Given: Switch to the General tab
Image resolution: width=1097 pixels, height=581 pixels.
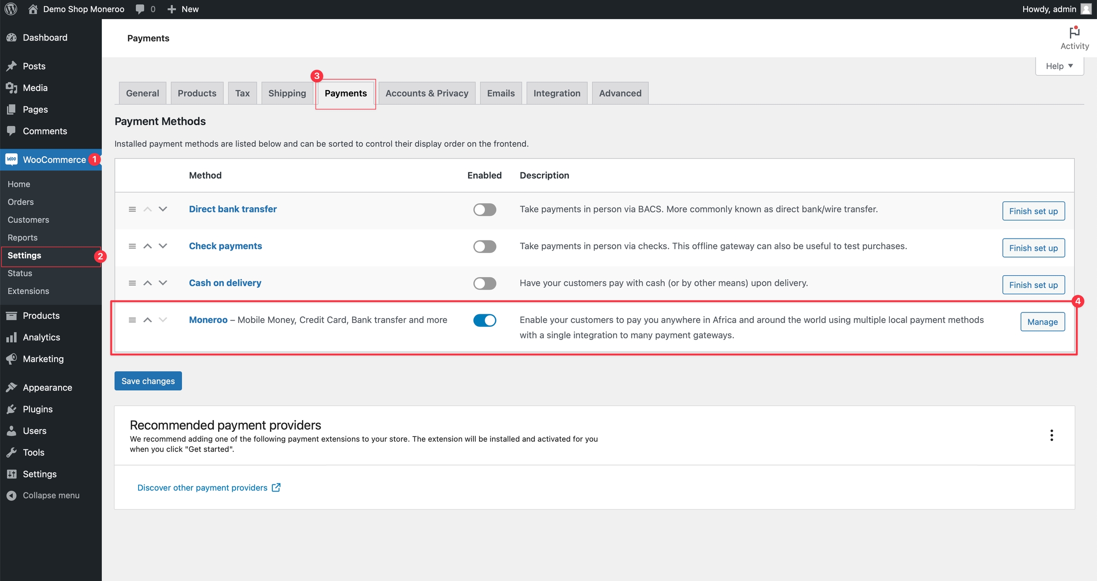Looking at the screenshot, I should pyautogui.click(x=142, y=93).
